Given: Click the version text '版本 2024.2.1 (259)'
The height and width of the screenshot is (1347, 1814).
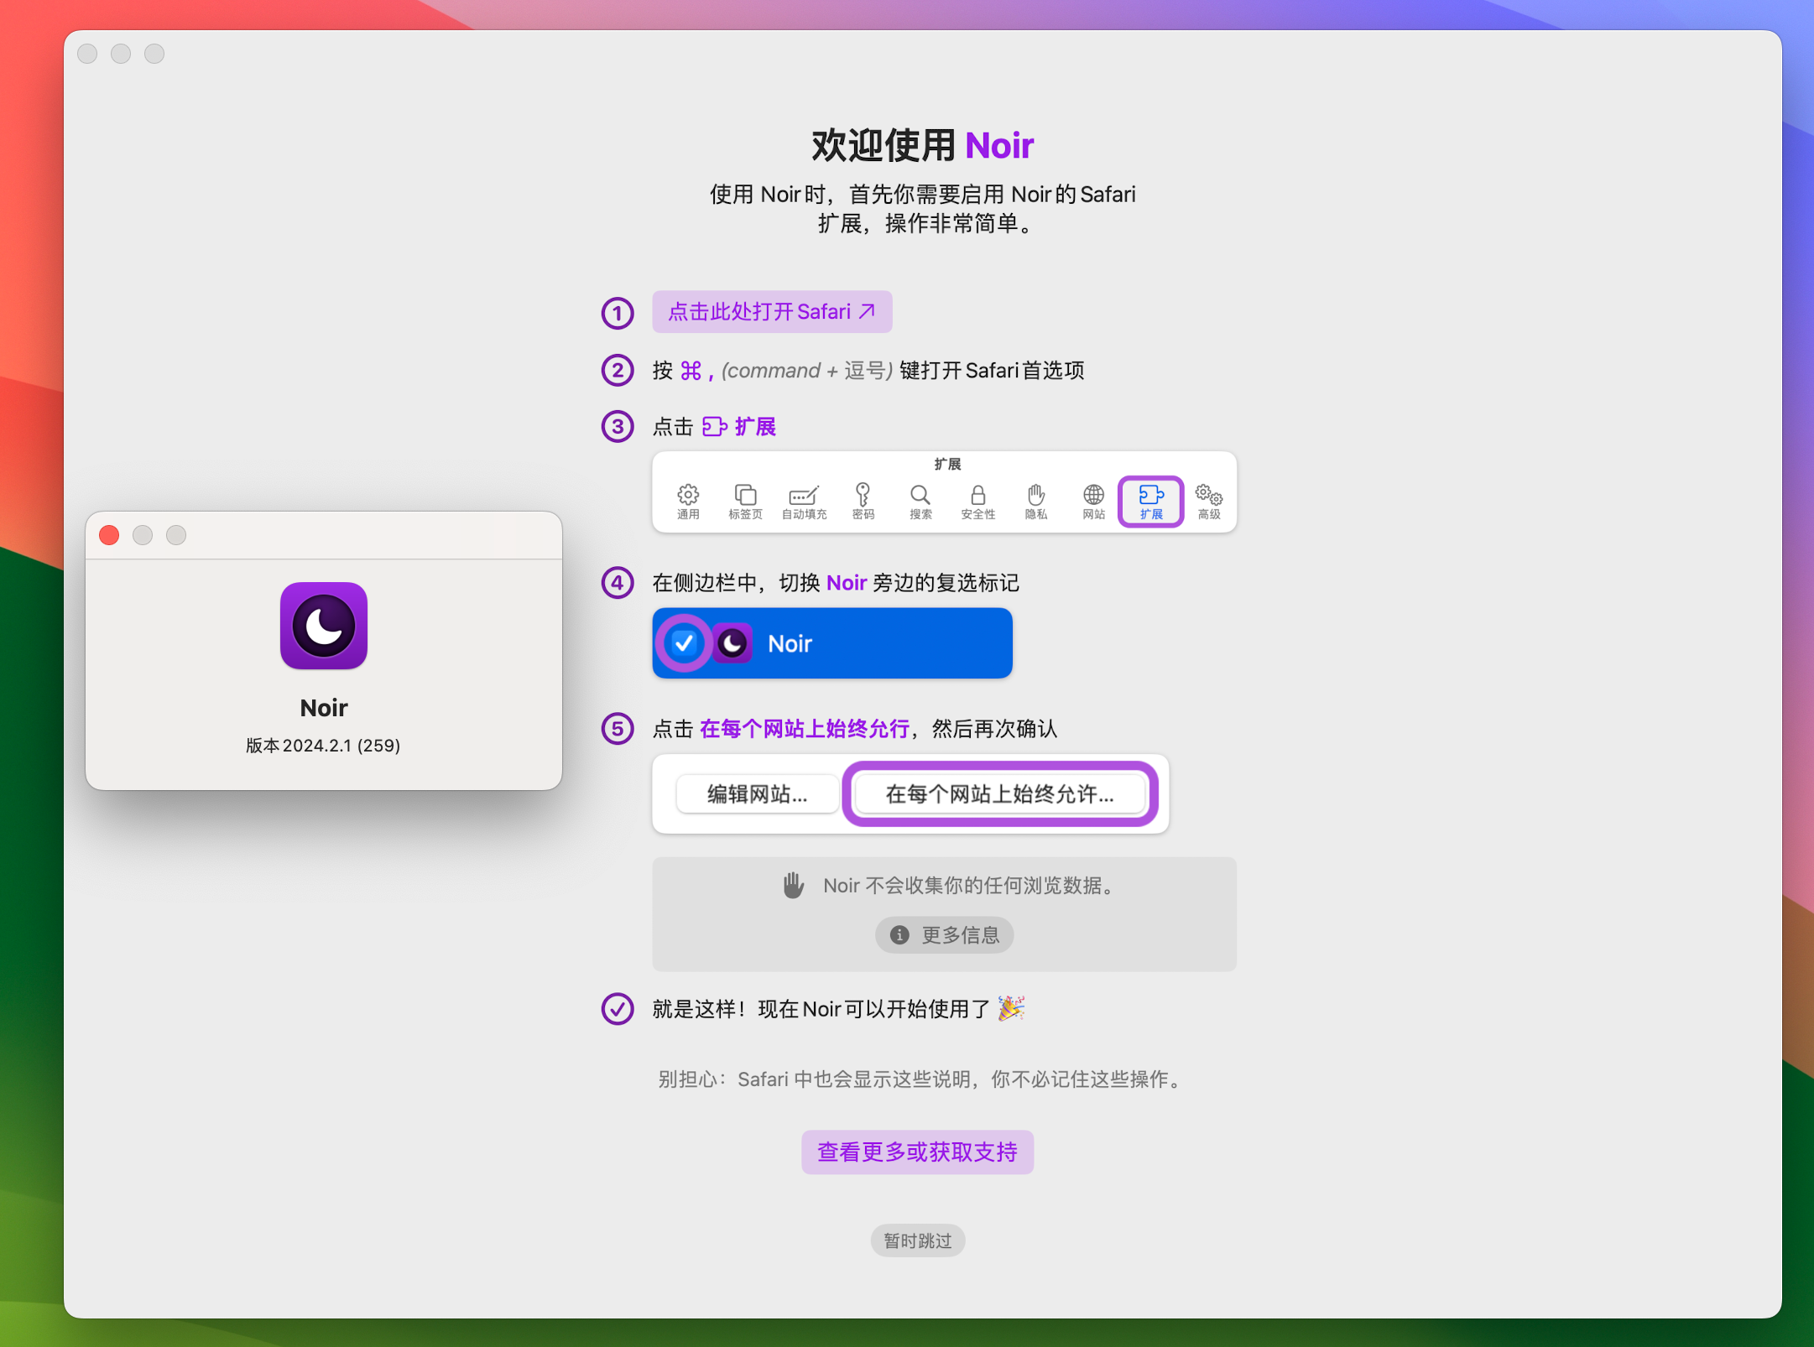Looking at the screenshot, I should click(323, 746).
